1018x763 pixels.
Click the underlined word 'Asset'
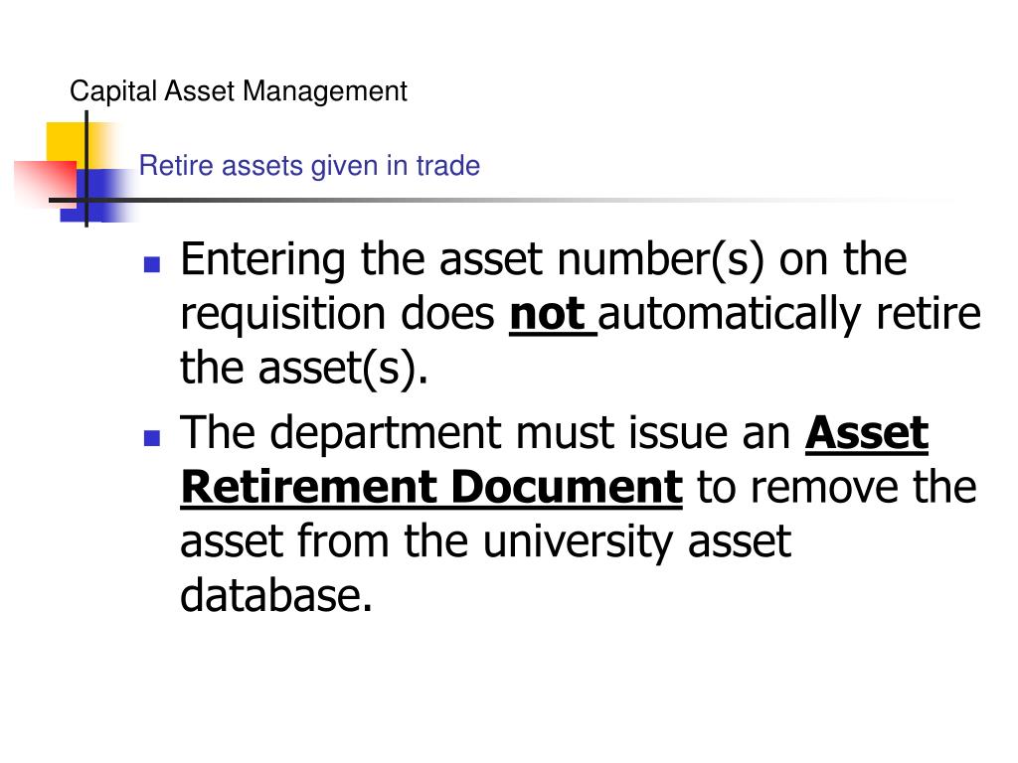click(867, 433)
